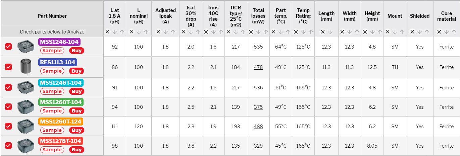Viewport: 460px width, 156px height.
Task: Sort Isat 30% drop column up arrow
Action: (x=198, y=32)
